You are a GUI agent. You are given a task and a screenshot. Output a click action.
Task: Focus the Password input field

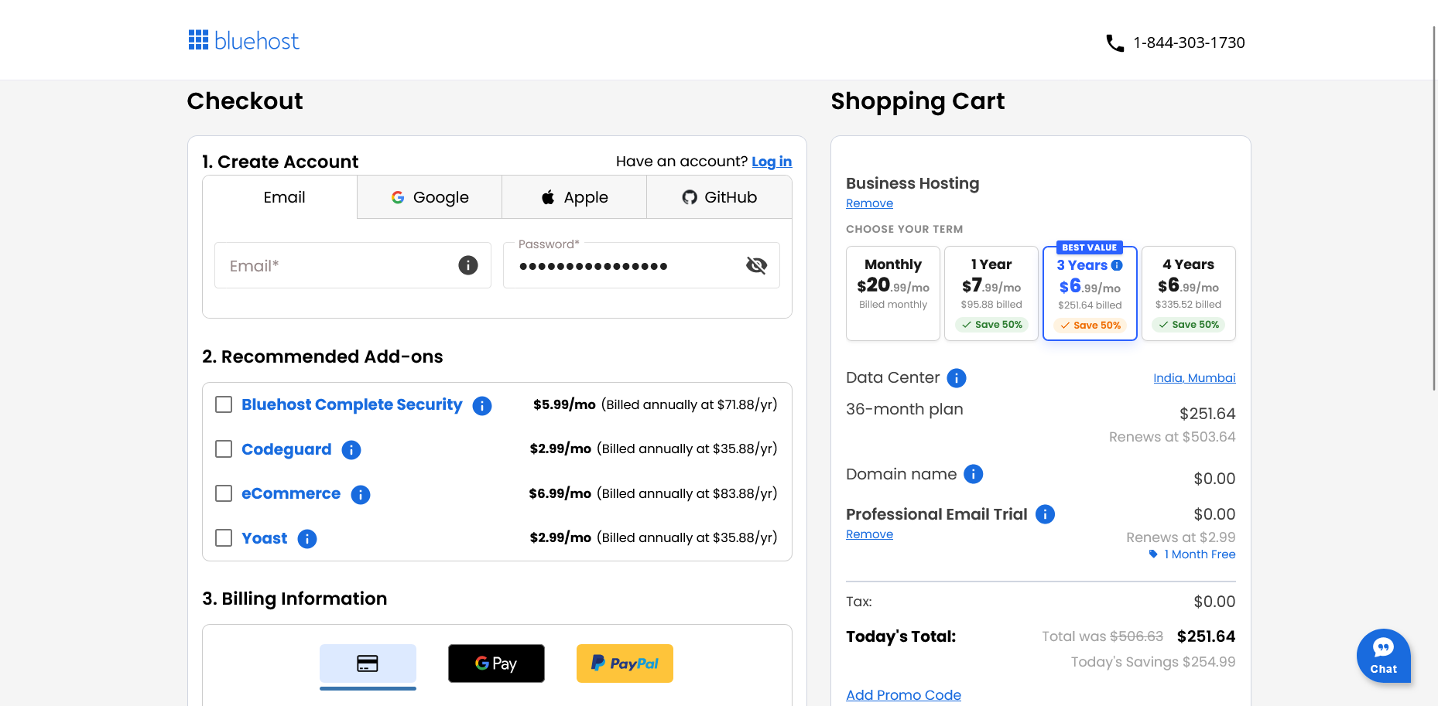pos(642,265)
